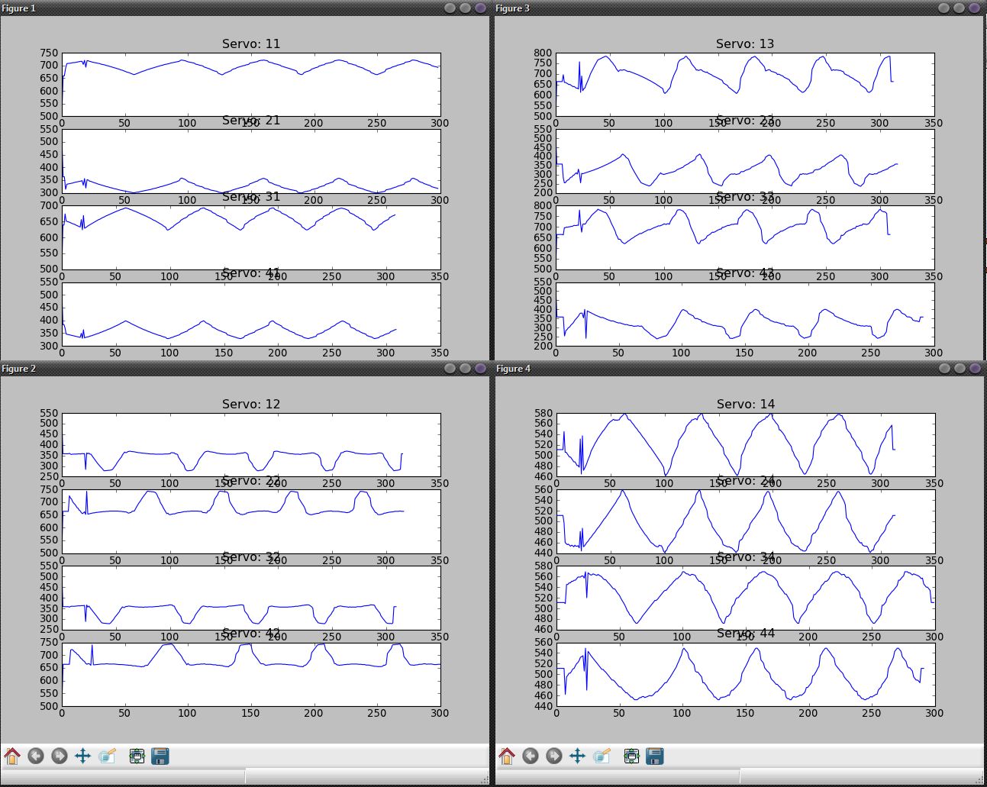Image resolution: width=987 pixels, height=787 pixels.
Task: Click inside the Servo 13 plot area
Action: [x=745, y=85]
